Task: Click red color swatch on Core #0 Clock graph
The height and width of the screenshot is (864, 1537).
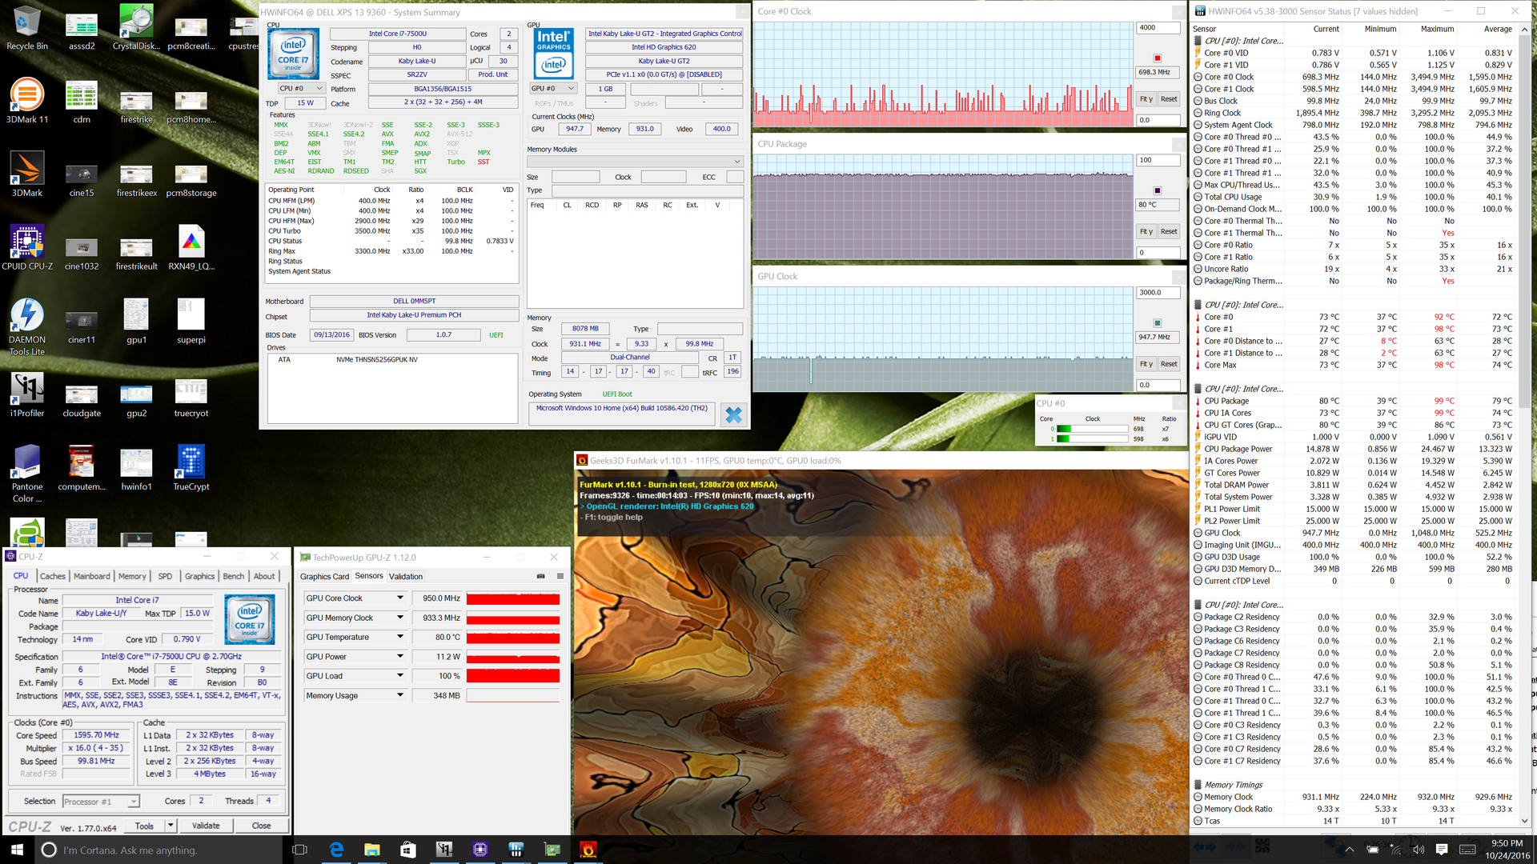Action: click(x=1157, y=58)
